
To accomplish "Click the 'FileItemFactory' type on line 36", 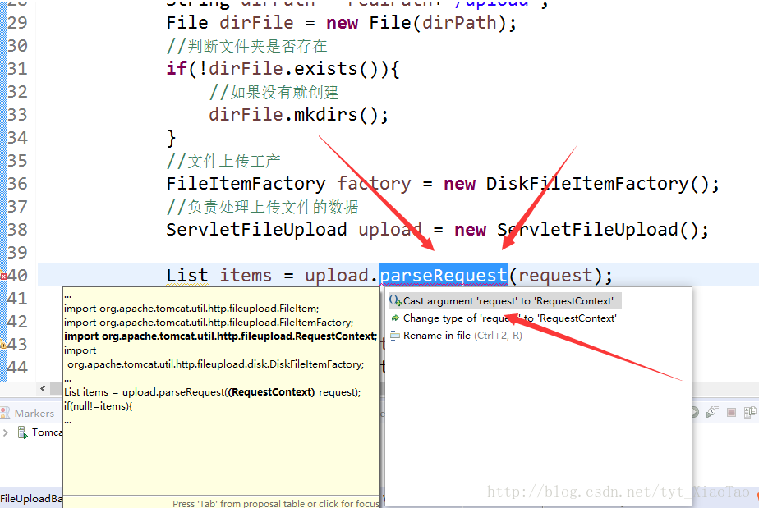I will coord(246,184).
